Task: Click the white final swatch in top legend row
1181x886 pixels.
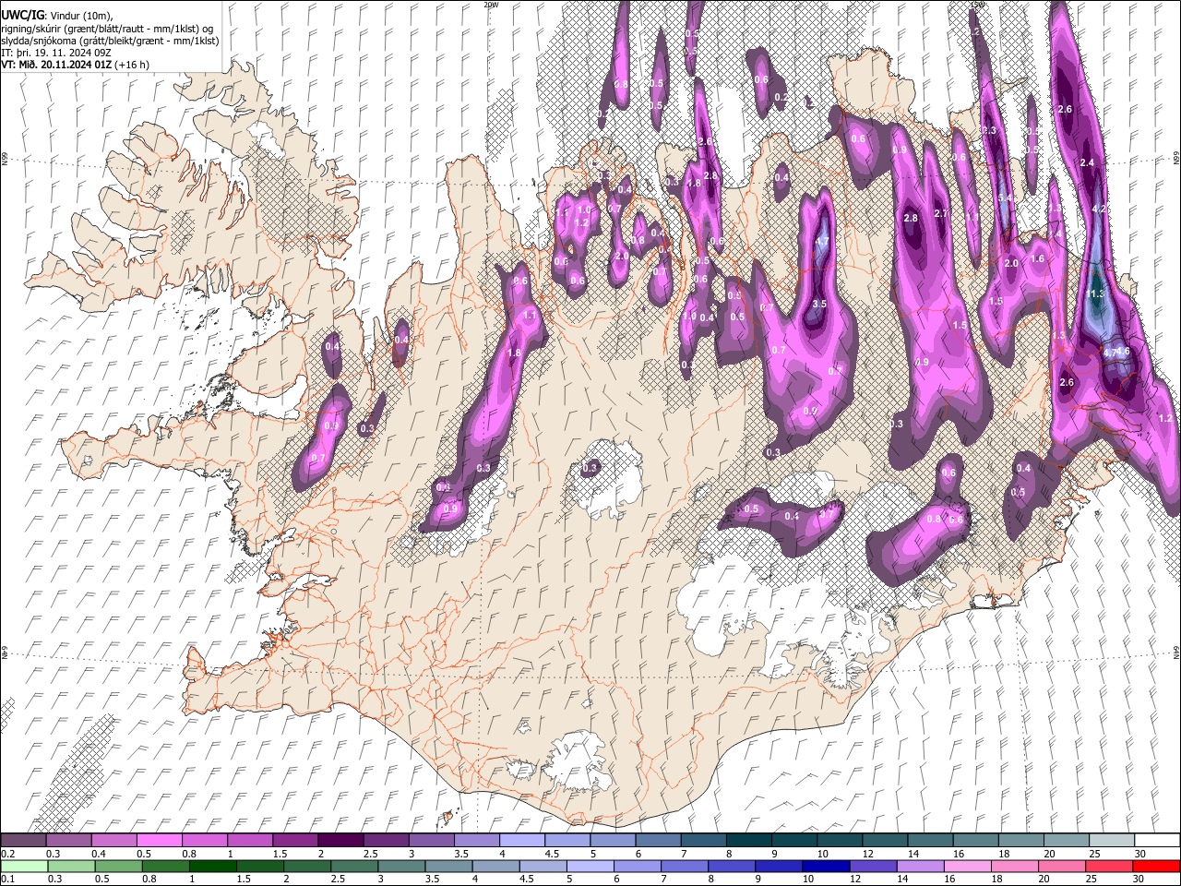Action: pos(1157,840)
